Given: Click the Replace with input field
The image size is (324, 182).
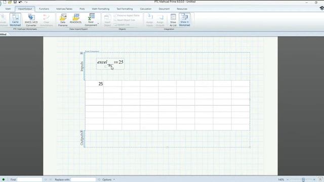Looking at the screenshot, I should tap(83, 179).
